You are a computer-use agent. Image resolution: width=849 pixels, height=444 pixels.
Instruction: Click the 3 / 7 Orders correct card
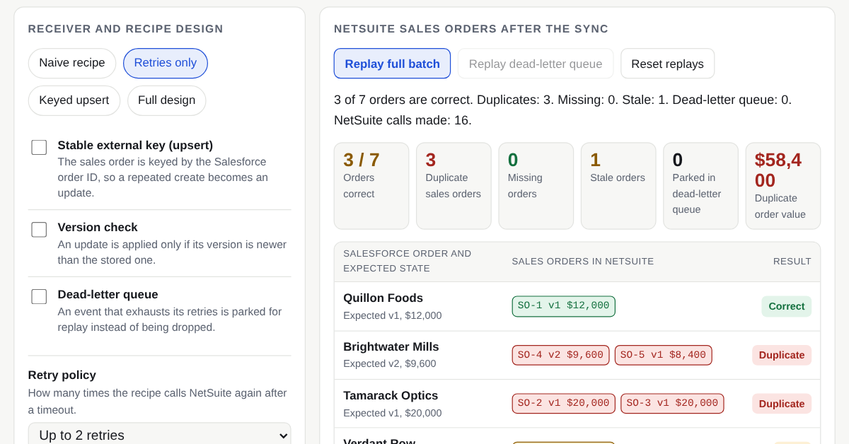371,186
